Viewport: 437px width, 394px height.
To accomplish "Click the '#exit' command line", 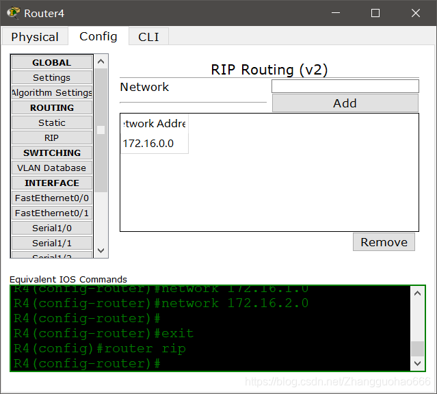I will tap(103, 334).
